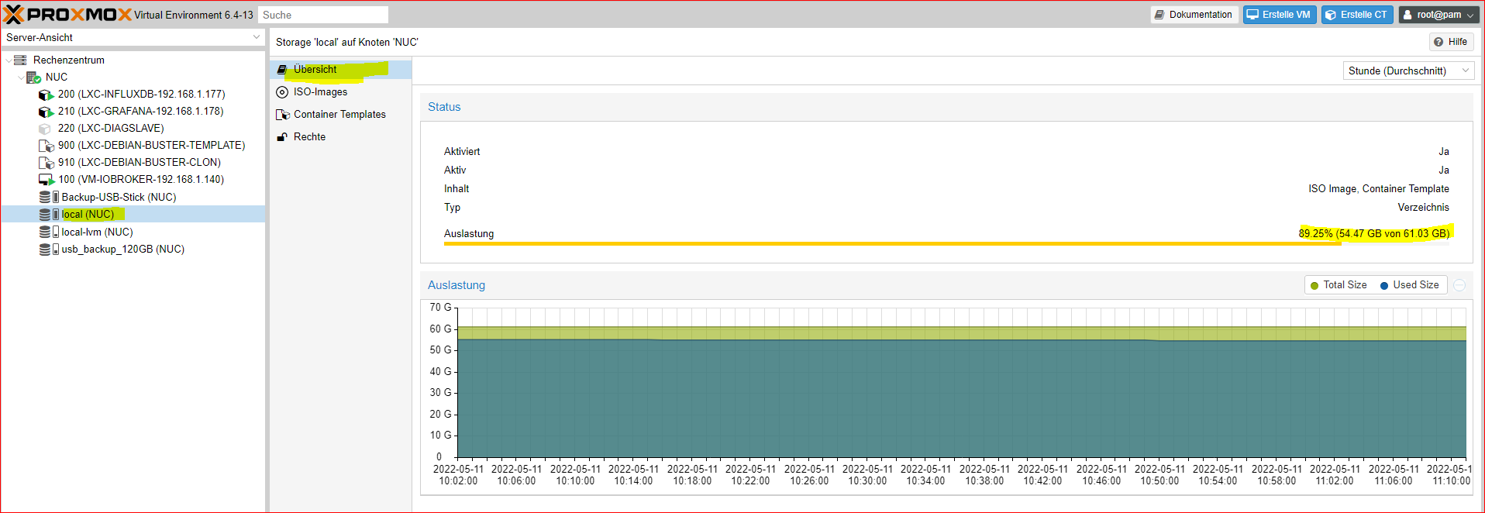Click Storage 'local' auf Knoten 'NUC' title
1485x513 pixels.
click(347, 42)
